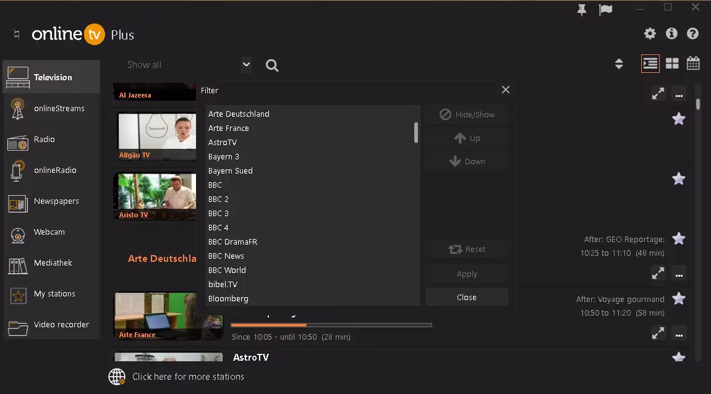Favorite the Aristo TV station star
711x394 pixels.
pyautogui.click(x=679, y=179)
